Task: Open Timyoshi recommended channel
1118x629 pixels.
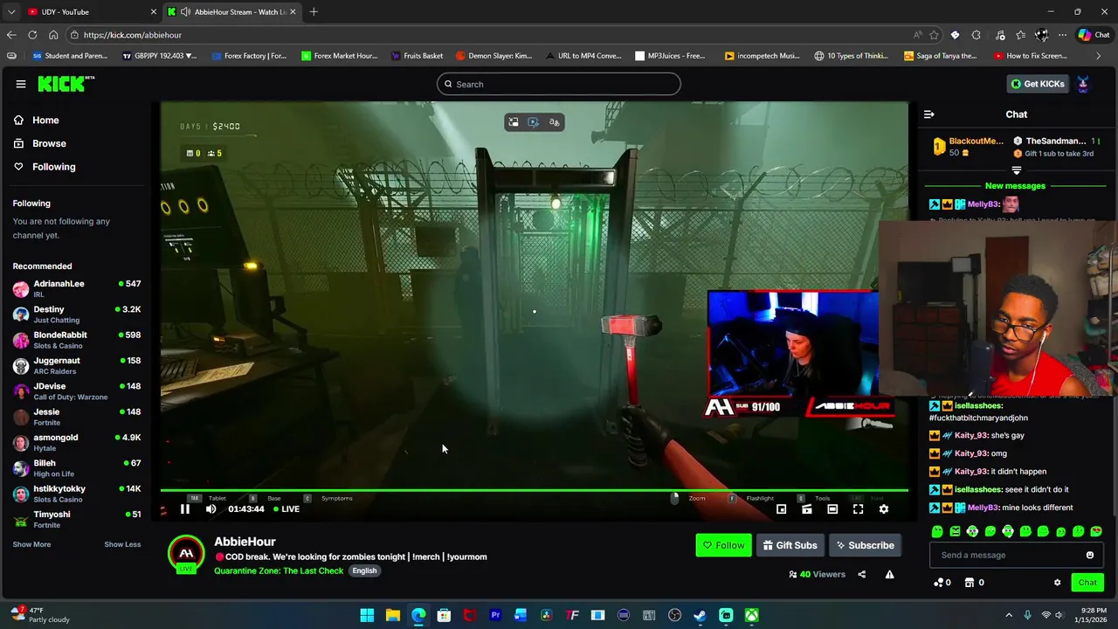Action: pyautogui.click(x=77, y=519)
